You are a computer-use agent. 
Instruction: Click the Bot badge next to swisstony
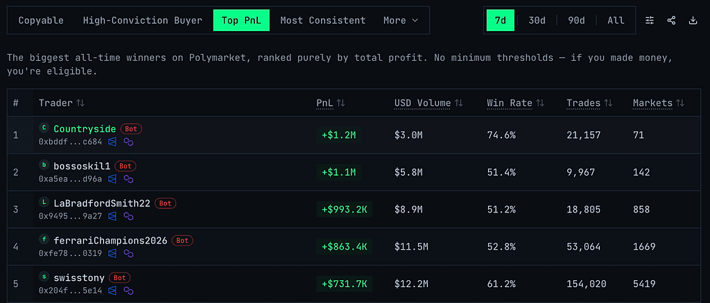click(120, 277)
